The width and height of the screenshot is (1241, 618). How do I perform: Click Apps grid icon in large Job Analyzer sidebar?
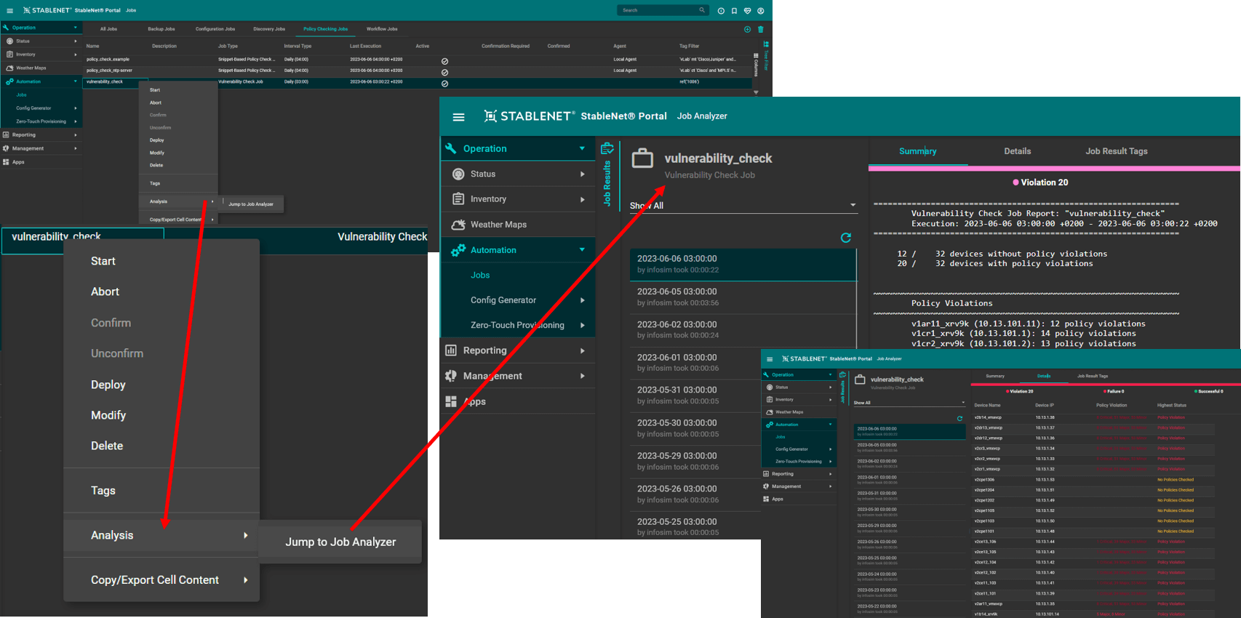point(451,401)
